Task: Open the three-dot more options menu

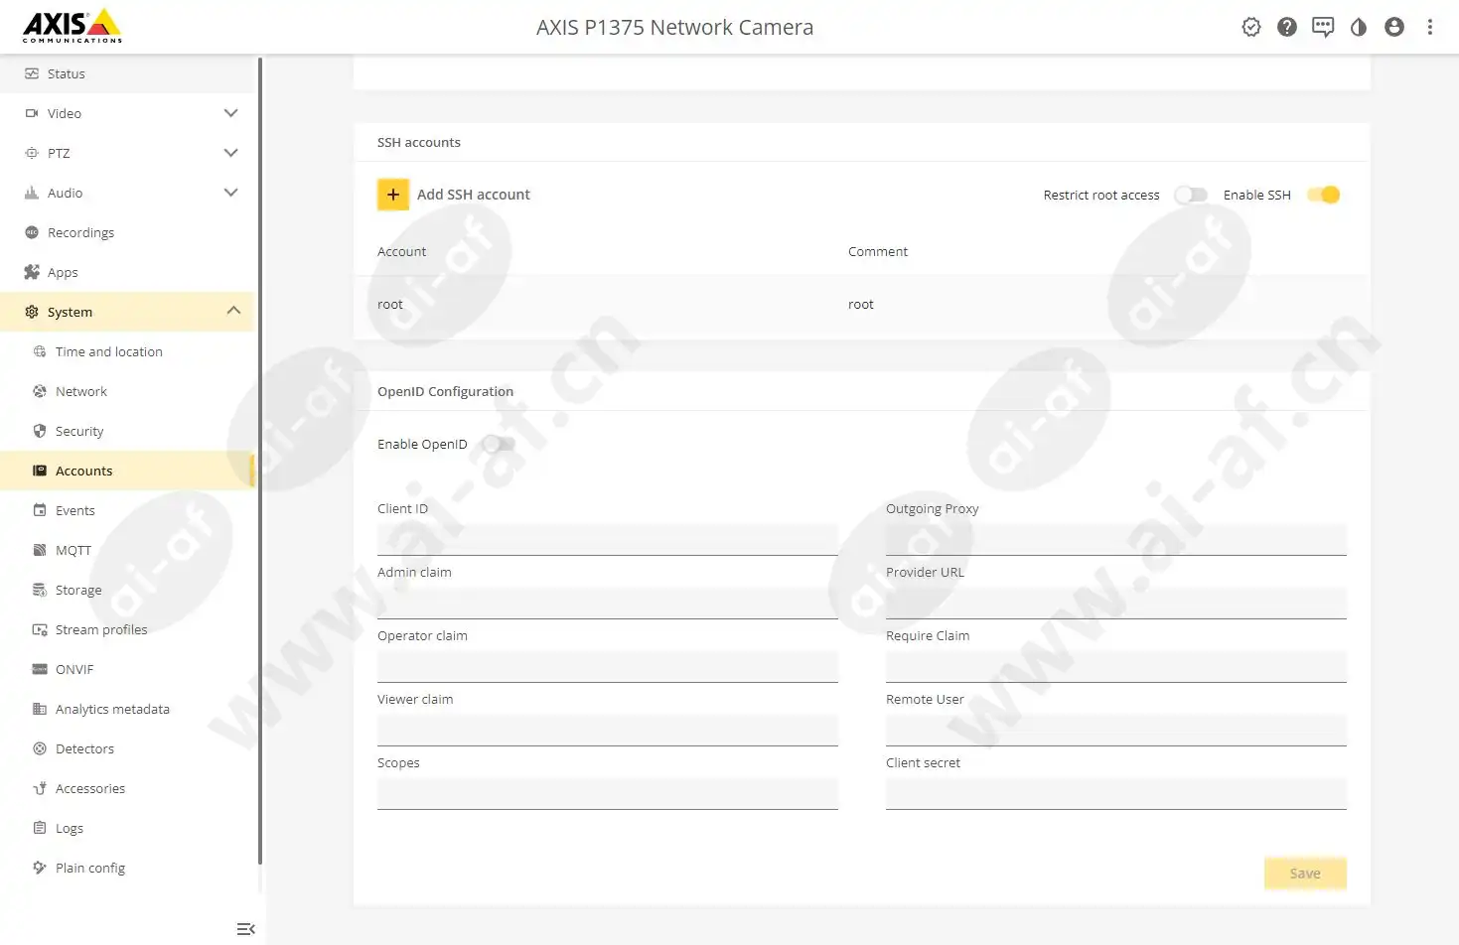Action: [x=1430, y=27]
